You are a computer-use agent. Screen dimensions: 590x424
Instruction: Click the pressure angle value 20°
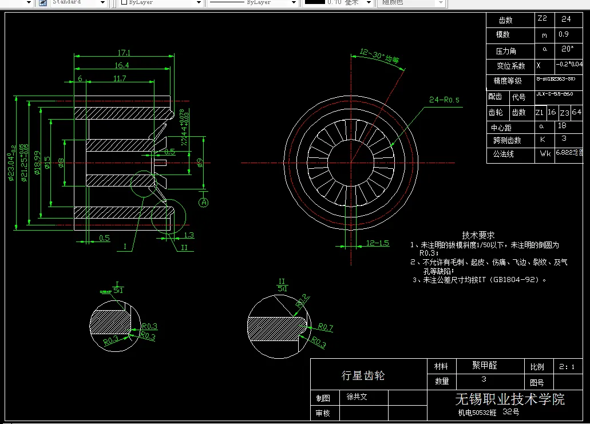[x=567, y=49]
